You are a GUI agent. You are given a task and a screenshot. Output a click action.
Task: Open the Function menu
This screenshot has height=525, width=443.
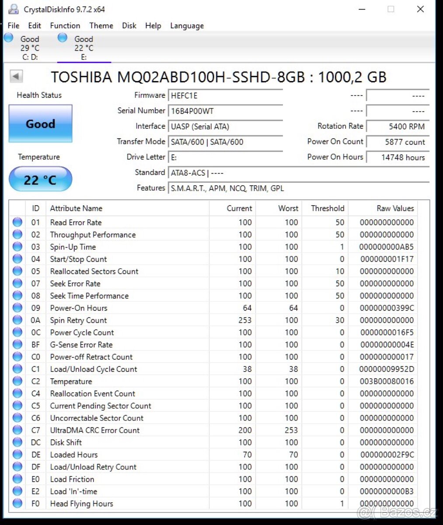point(65,26)
